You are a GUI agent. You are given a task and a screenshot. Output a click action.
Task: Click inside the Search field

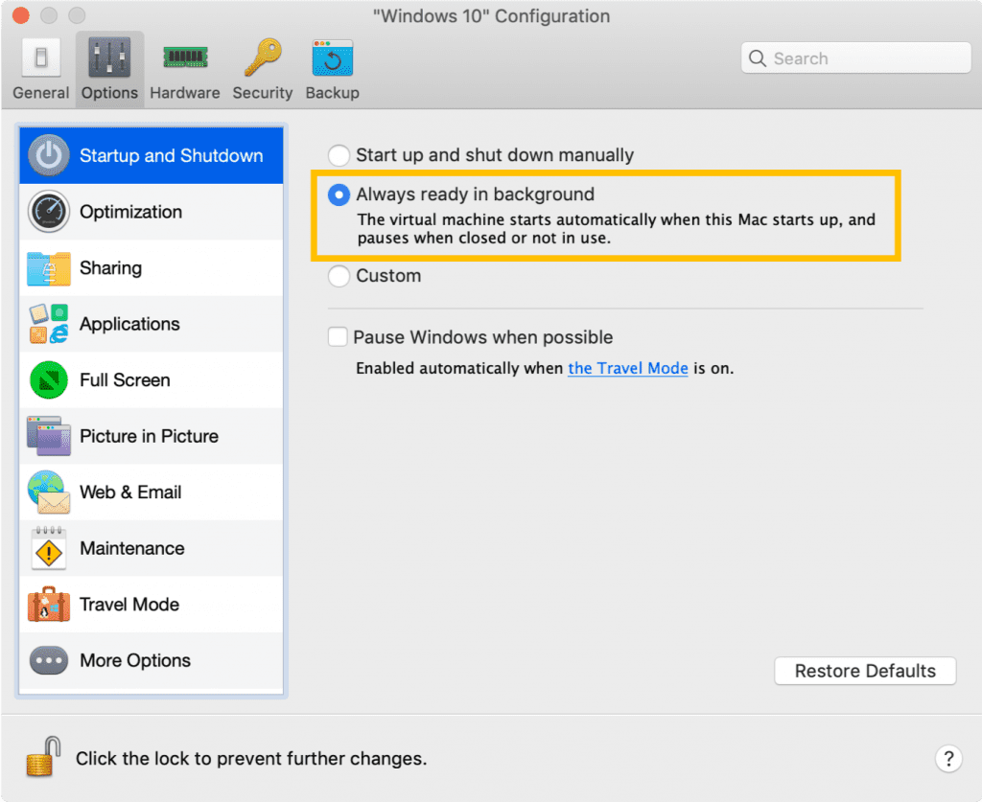point(854,57)
